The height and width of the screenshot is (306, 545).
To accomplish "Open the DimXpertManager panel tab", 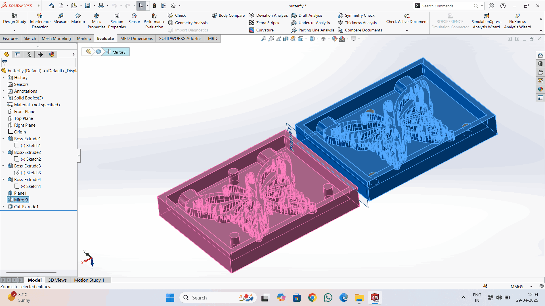I will (x=40, y=54).
